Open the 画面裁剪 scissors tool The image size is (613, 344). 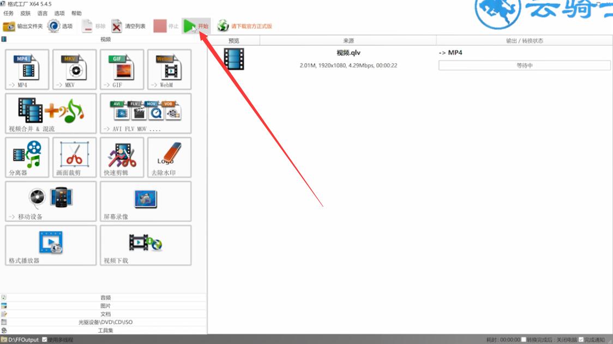tap(74, 157)
